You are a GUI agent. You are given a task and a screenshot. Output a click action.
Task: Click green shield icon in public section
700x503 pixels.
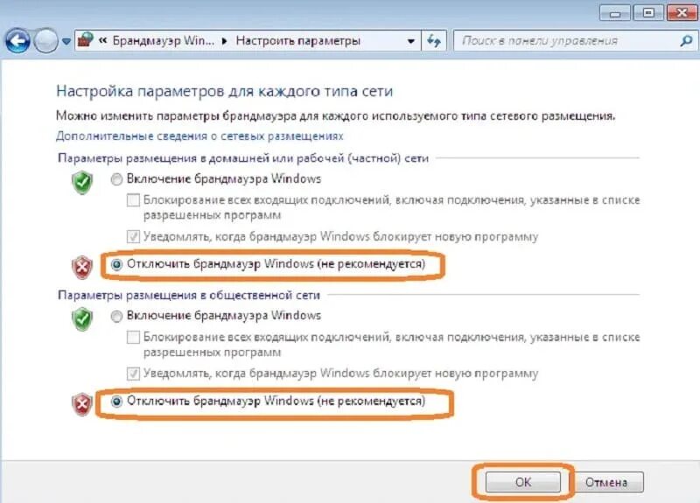82,319
